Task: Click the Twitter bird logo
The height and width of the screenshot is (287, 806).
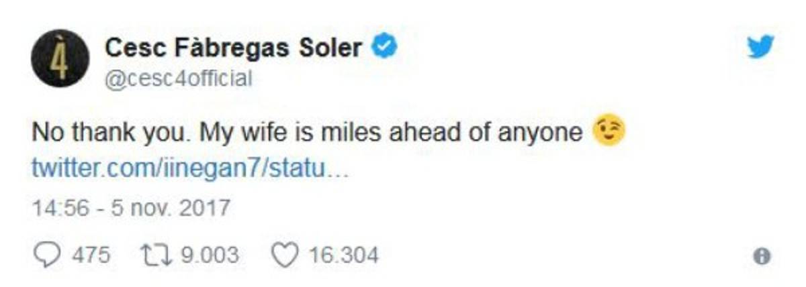Action: [760, 48]
